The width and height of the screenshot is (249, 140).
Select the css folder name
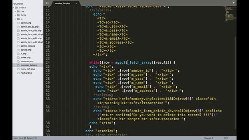pos(23,11)
